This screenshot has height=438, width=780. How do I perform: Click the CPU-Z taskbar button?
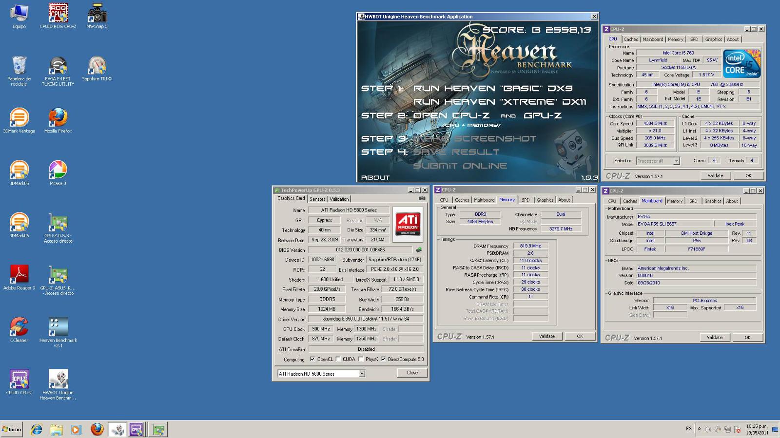pyautogui.click(x=136, y=429)
